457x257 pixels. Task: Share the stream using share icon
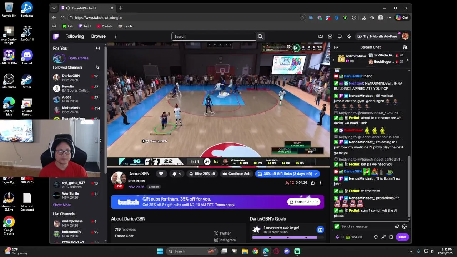pyautogui.click(x=313, y=182)
